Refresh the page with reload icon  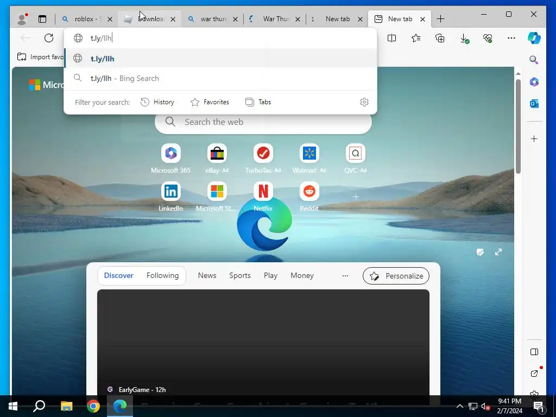tap(49, 38)
